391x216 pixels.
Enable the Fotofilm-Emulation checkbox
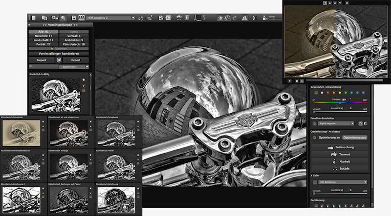click(314, 124)
